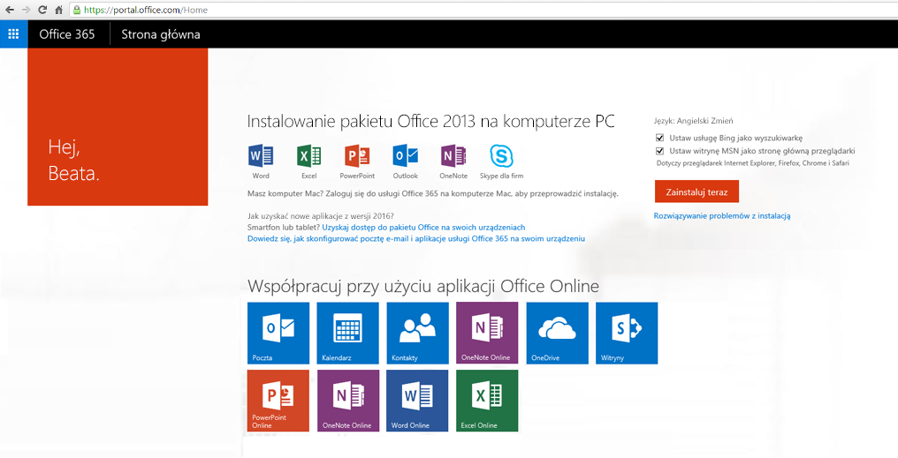Image resolution: width=898 pixels, height=458 pixels.
Task: Click the browser address bar URL
Action: tap(146, 10)
